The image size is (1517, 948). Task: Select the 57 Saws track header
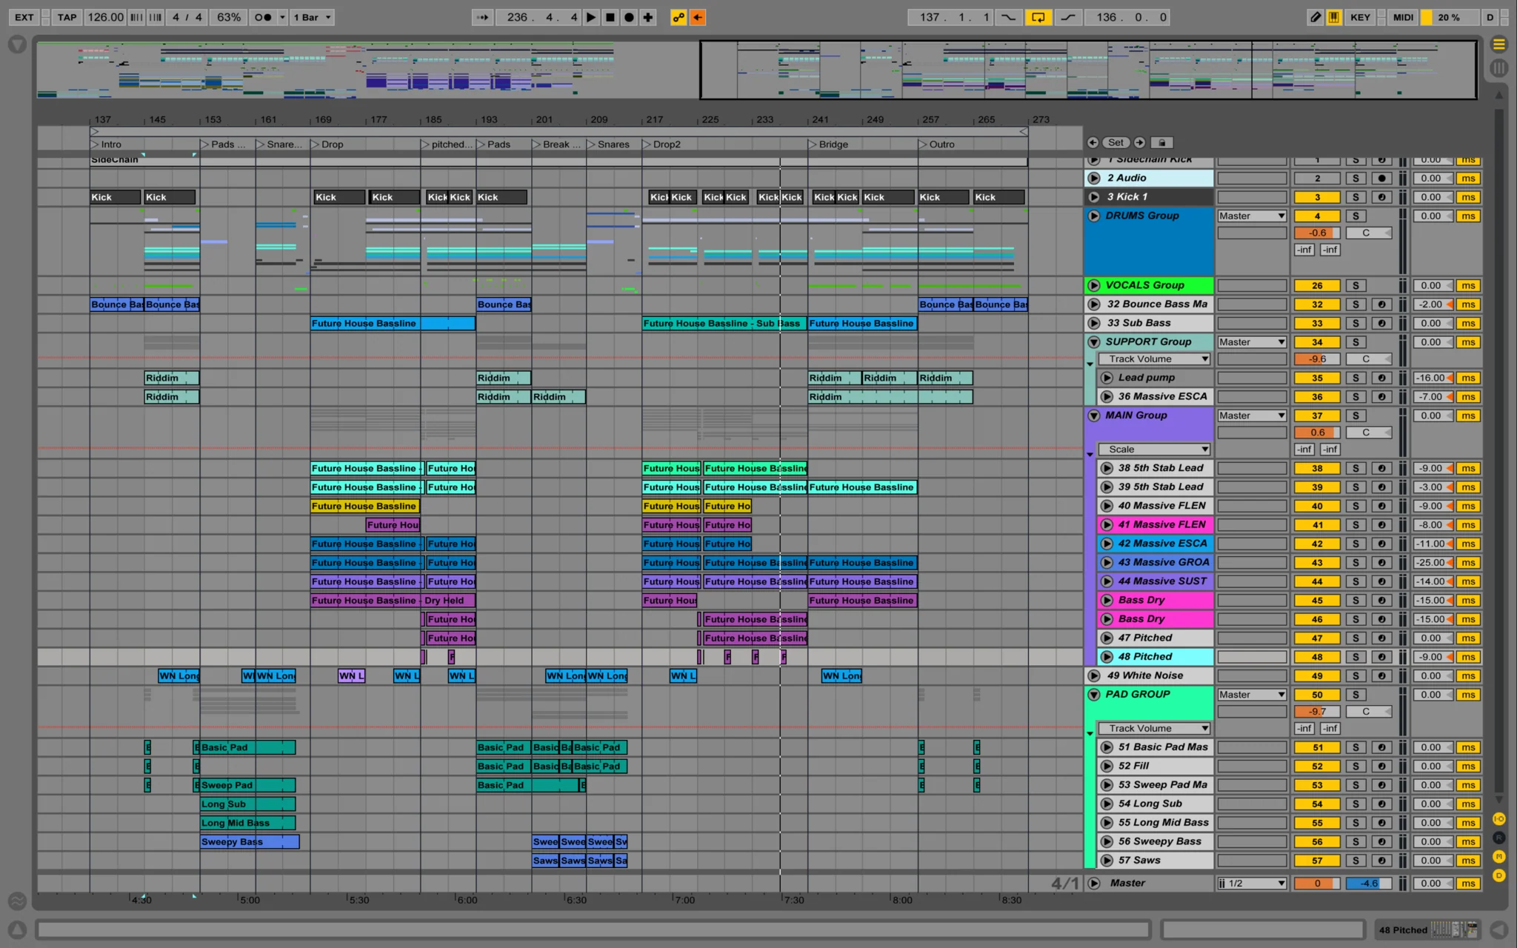point(1156,861)
